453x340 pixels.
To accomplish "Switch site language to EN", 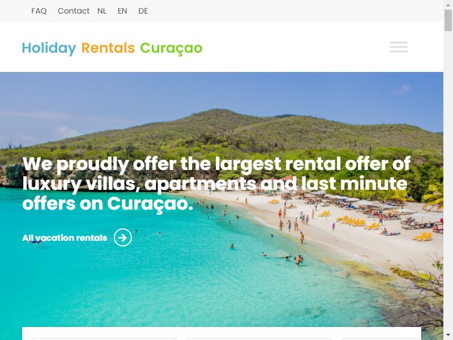I will tap(122, 11).
